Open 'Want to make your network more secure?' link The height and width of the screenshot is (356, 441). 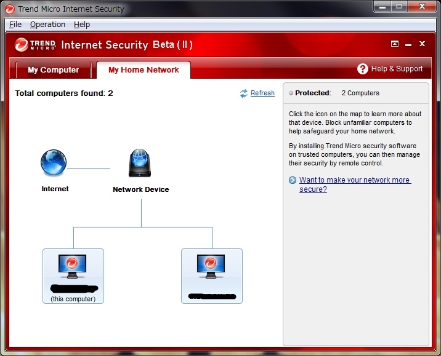[355, 184]
